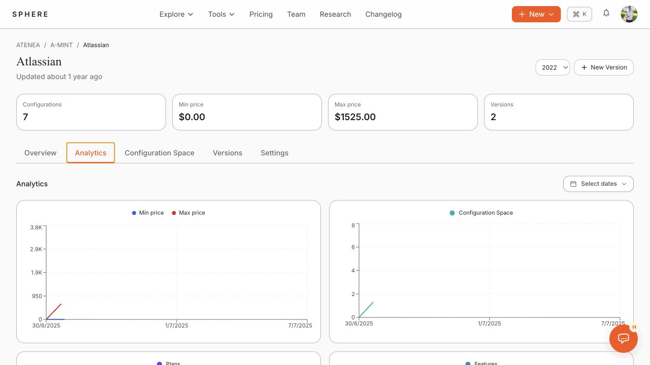Open the Settings tab
The image size is (650, 365).
(x=274, y=153)
